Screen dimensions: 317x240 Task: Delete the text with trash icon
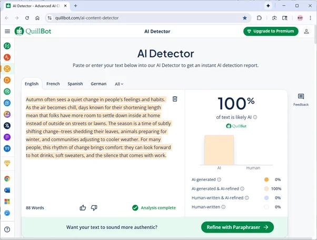click(x=175, y=99)
